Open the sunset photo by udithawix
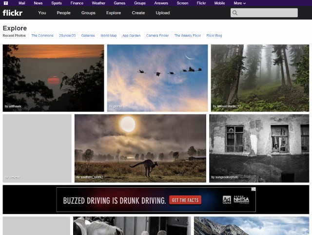This screenshot has height=235, width=312. tap(53, 78)
